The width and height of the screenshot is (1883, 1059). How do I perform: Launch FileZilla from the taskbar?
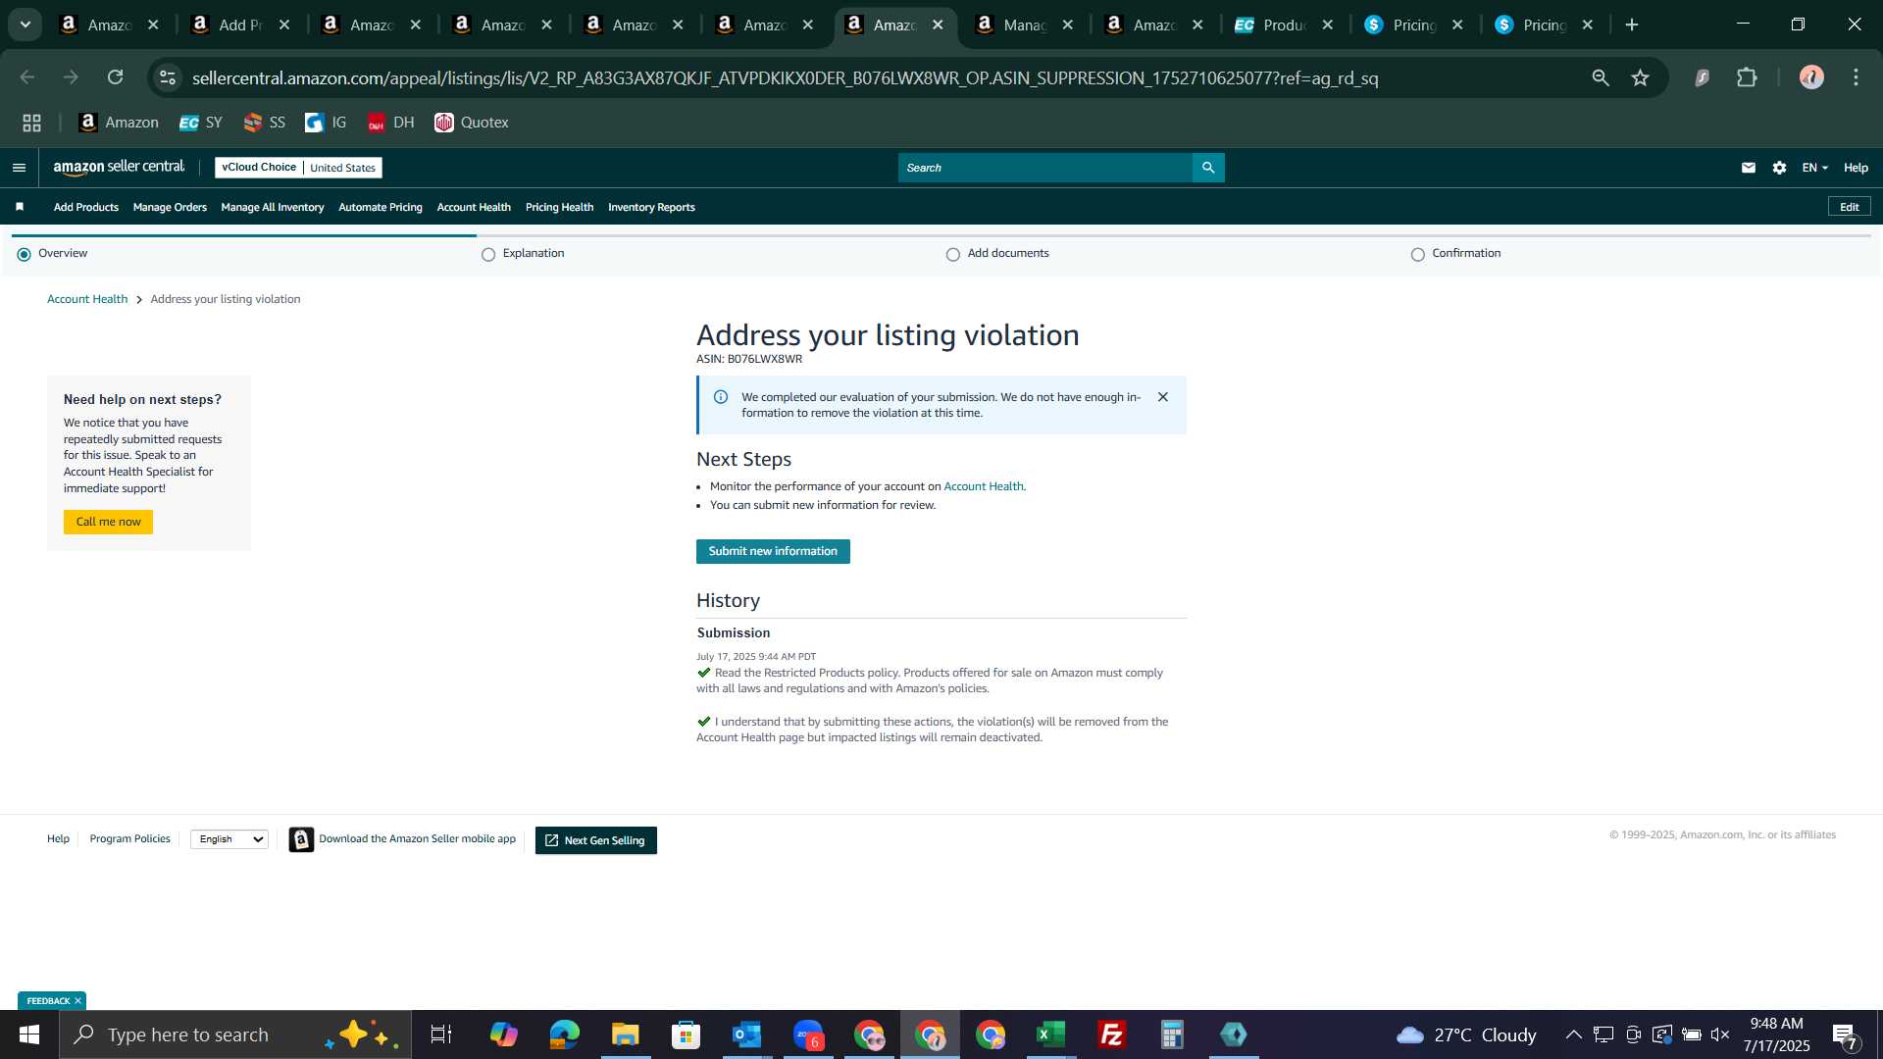pyautogui.click(x=1111, y=1034)
